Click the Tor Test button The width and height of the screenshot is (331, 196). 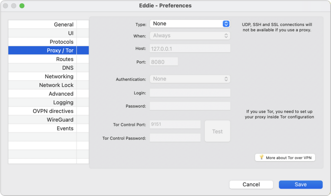[217, 132]
